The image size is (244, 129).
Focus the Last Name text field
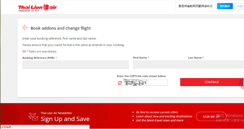tap(216, 64)
